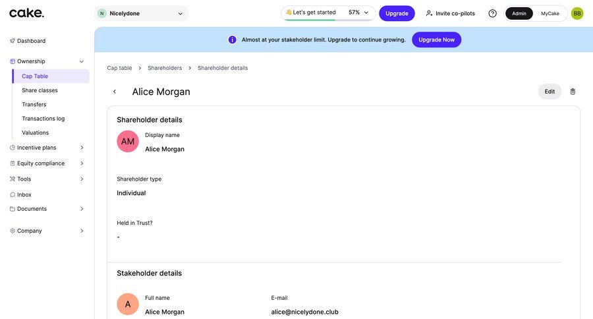Viewport: 593px width, 319px height.
Task: Open the Nicelydone company dropdown
Action: [x=140, y=13]
